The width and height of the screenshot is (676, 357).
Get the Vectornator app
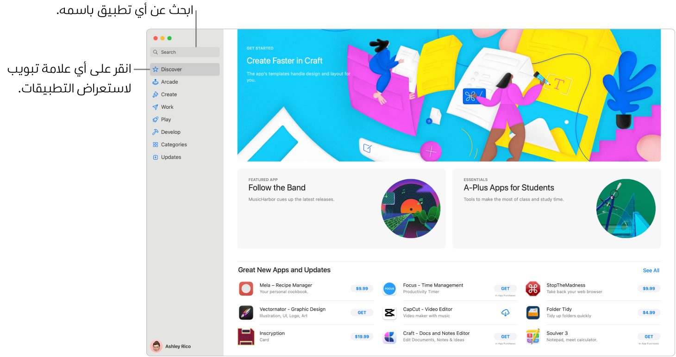(362, 313)
